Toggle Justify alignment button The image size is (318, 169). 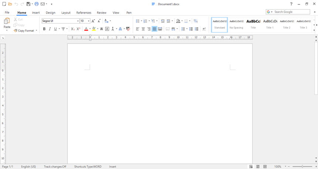[154, 29]
